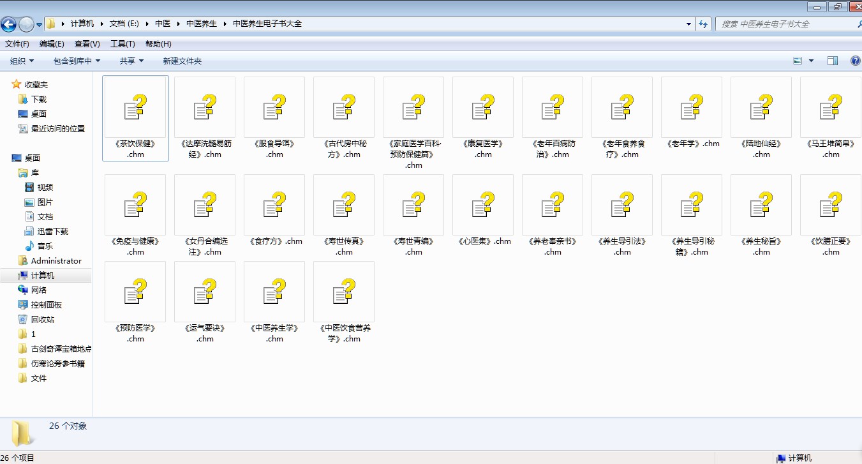The image size is (862, 464).
Task: Open the 《茶饮保健》.chm file icon
Action: click(135, 107)
